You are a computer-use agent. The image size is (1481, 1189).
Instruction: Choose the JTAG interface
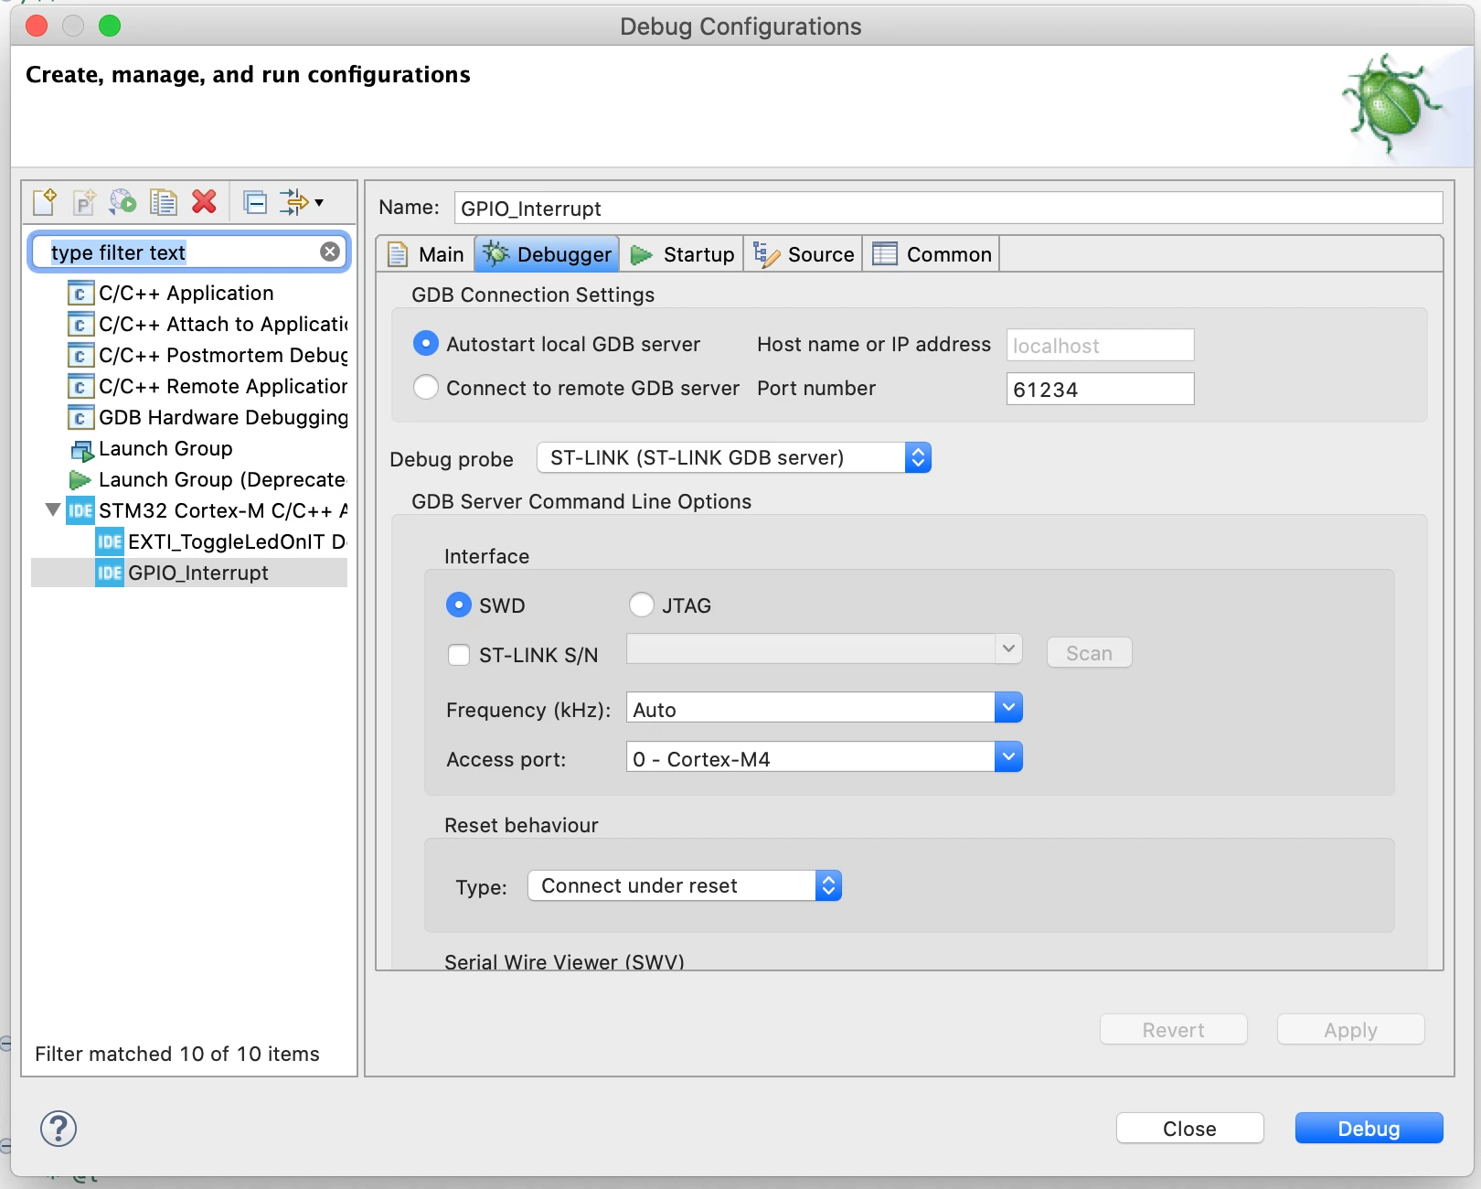[642, 605]
